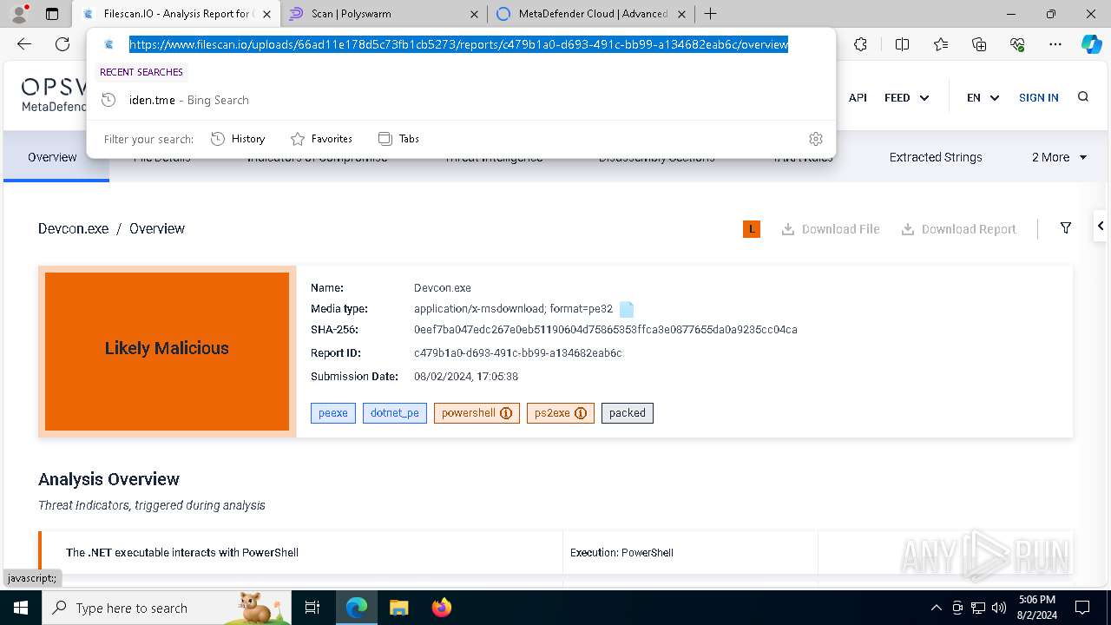Click the peexe tag
The image size is (1111, 625).
click(x=333, y=413)
